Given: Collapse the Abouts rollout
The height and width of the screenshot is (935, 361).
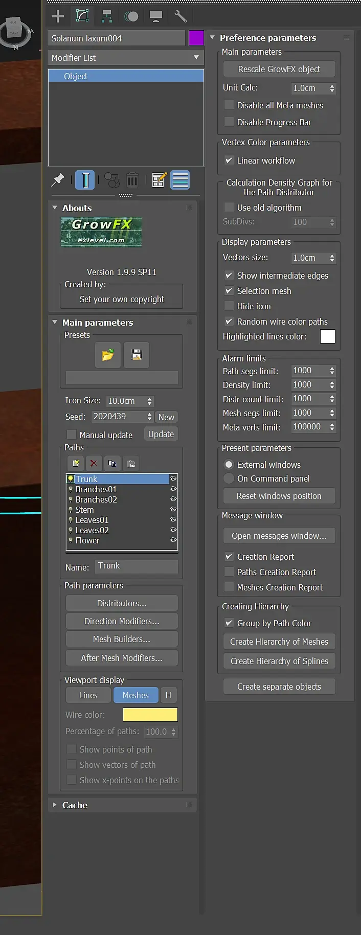Looking at the screenshot, I should click(55, 208).
